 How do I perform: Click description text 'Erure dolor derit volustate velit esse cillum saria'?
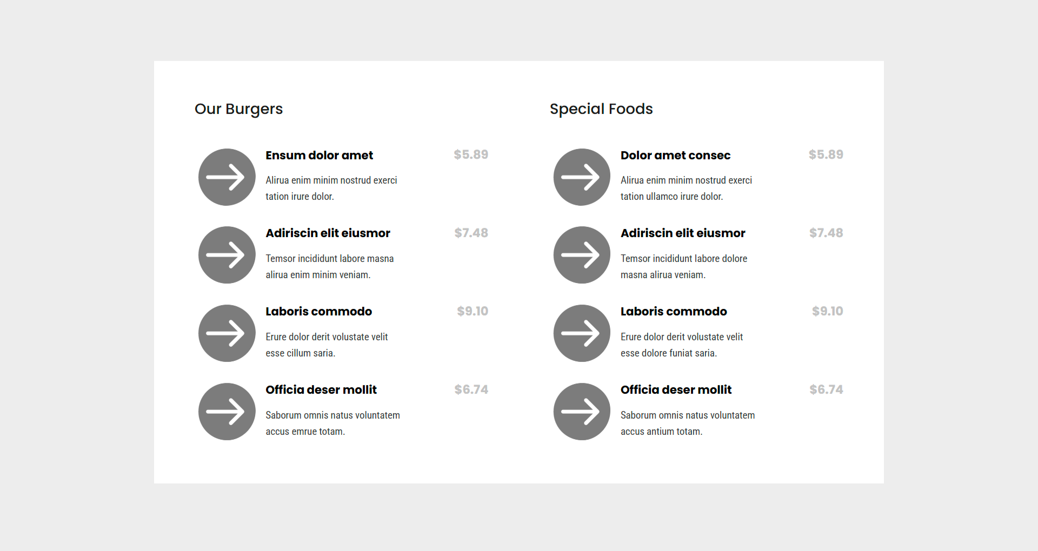click(x=327, y=345)
